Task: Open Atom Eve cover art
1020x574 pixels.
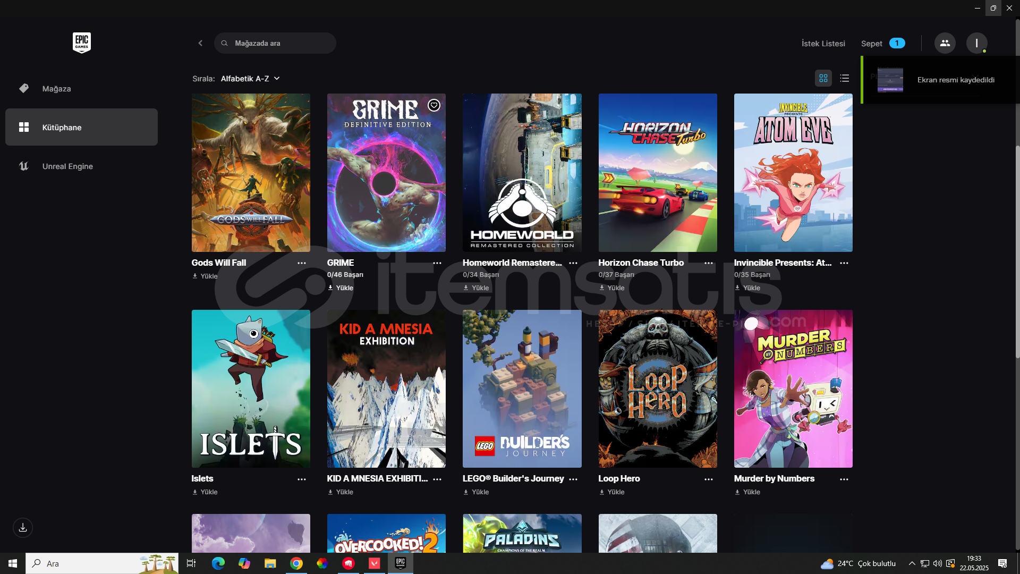Action: click(x=793, y=173)
